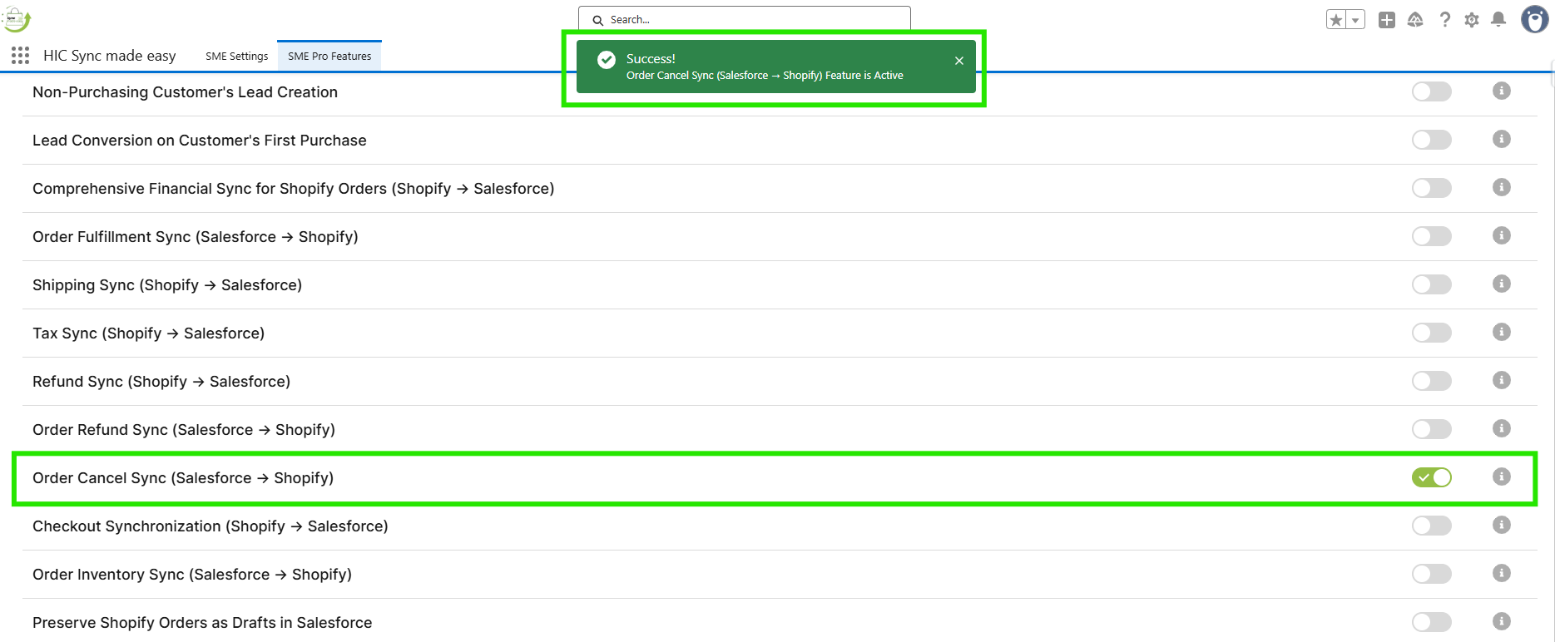Click info icon for Order Fulfillment Sync
The height and width of the screenshot is (642, 1555).
(1502, 235)
